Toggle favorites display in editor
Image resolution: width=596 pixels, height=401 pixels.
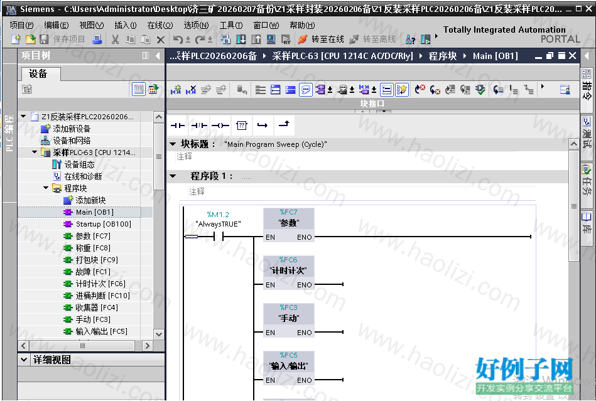(x=401, y=90)
